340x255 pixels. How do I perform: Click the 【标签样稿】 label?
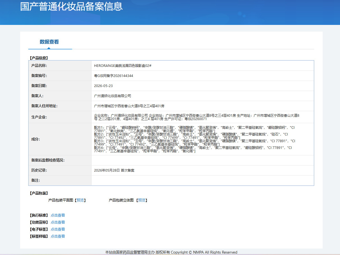(39, 236)
